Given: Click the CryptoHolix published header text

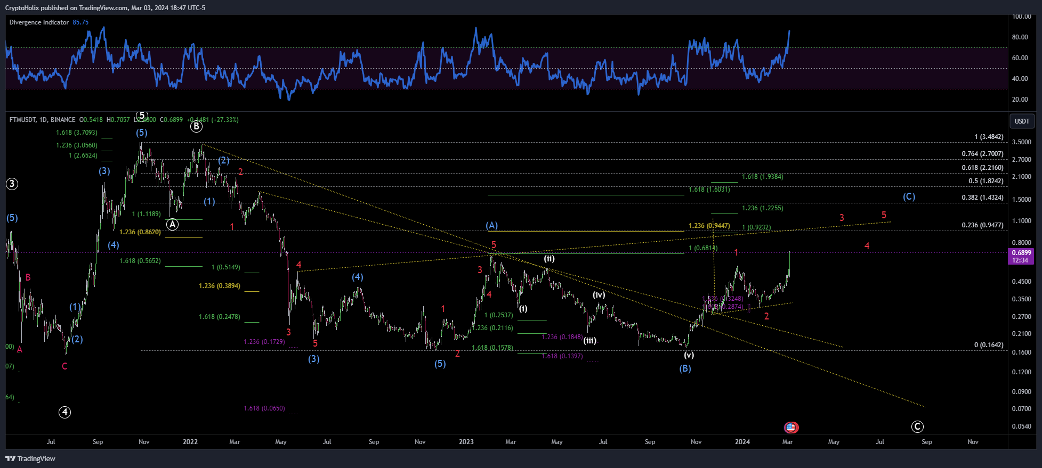Looking at the screenshot, I should coord(105,7).
